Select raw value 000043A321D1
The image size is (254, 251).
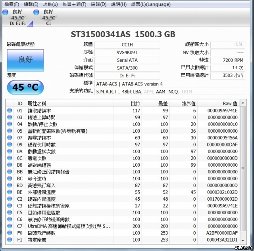[x=222, y=240]
